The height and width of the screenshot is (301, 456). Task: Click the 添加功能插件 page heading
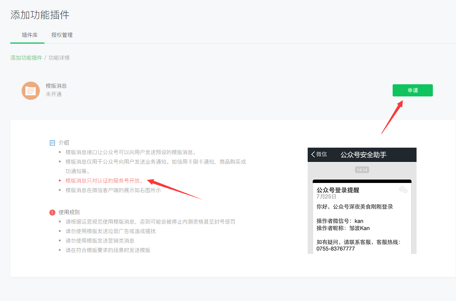coord(40,15)
